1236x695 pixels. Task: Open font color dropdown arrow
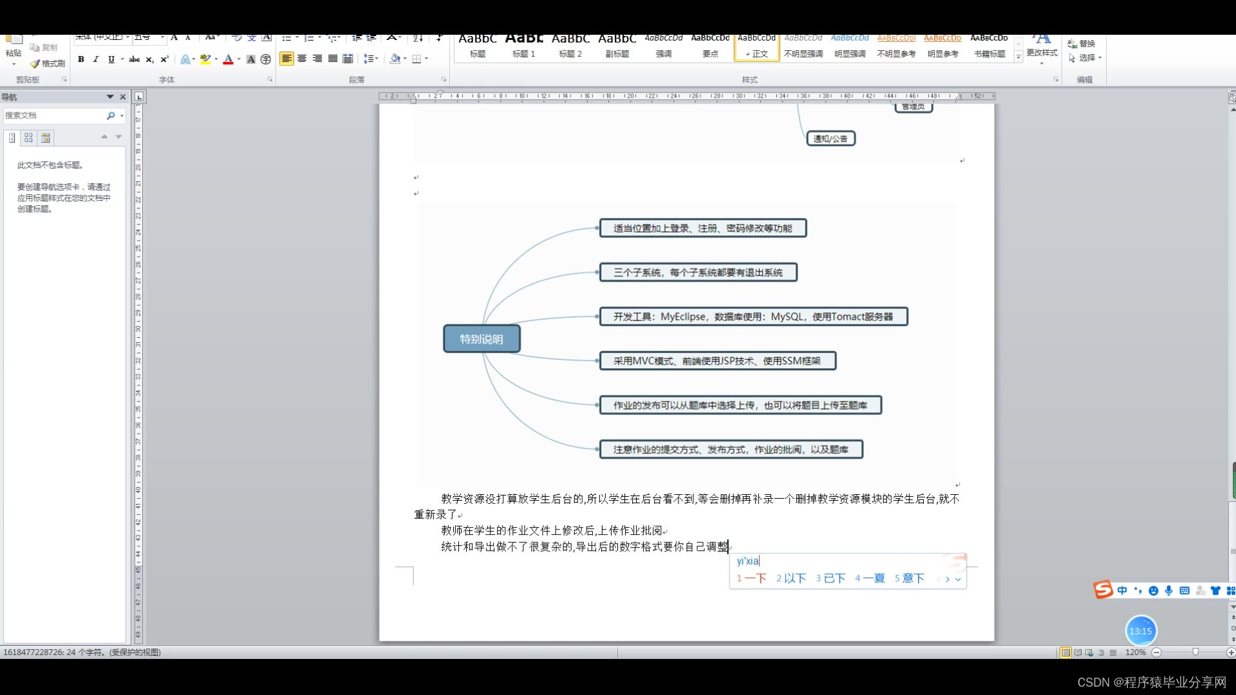(x=239, y=59)
